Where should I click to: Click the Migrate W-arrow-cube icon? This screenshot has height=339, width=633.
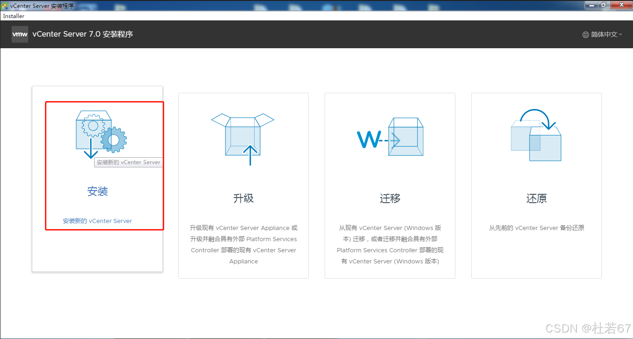pyautogui.click(x=390, y=137)
